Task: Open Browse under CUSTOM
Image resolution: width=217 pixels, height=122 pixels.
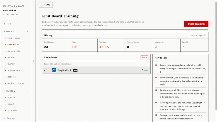Action: (x=11, y=98)
